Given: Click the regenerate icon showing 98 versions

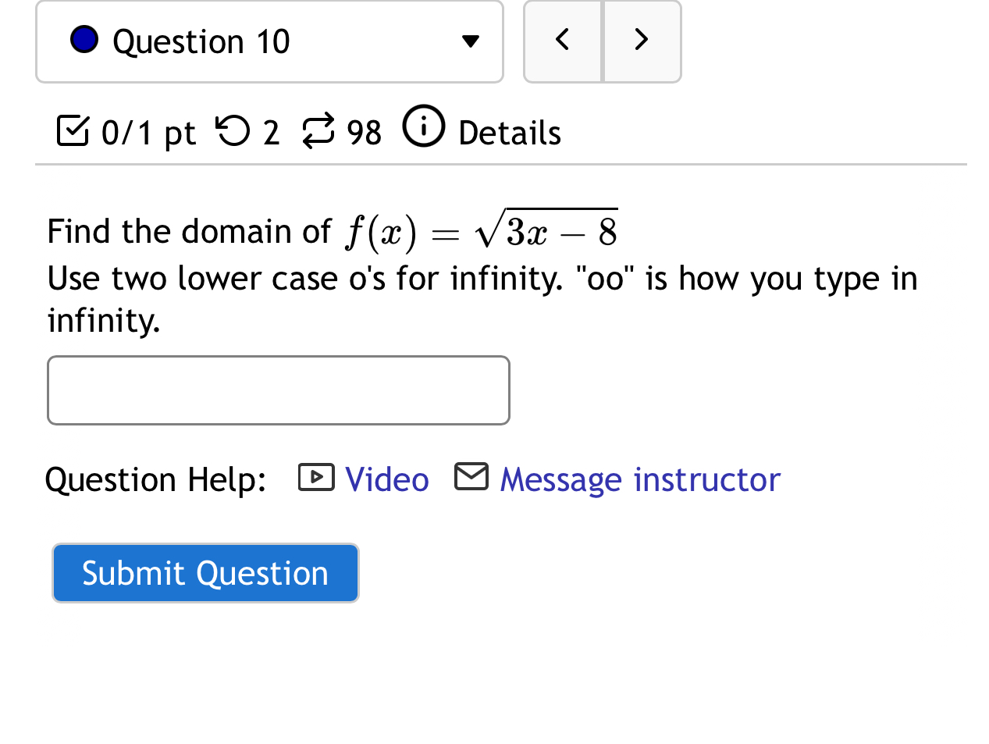Looking at the screenshot, I should point(317,131).
